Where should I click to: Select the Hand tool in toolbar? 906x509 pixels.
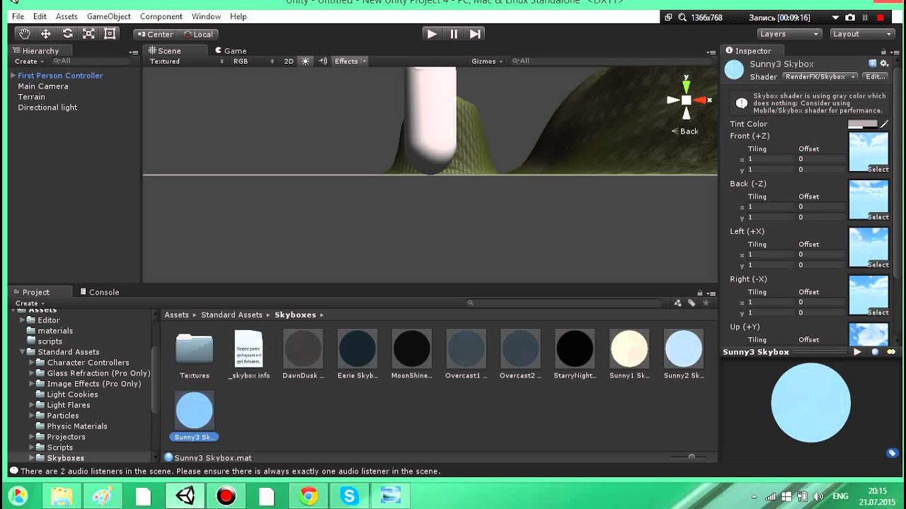pos(25,33)
